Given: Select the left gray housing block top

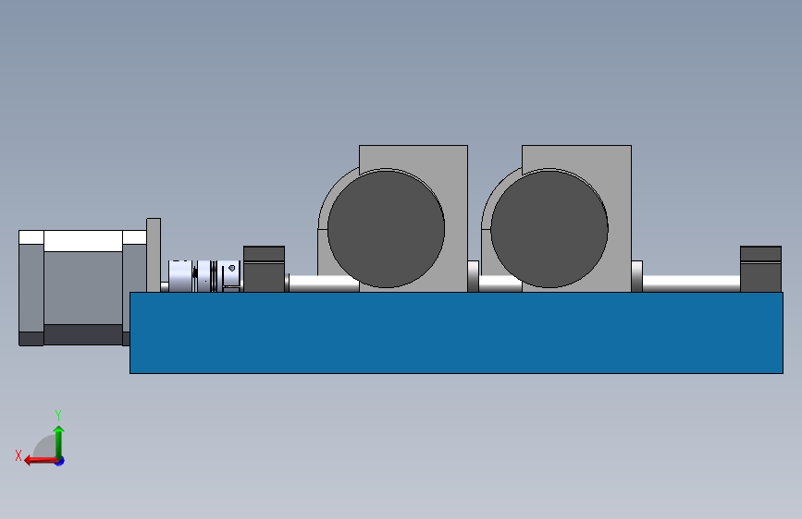Looking at the screenshot, I should click(413, 156).
